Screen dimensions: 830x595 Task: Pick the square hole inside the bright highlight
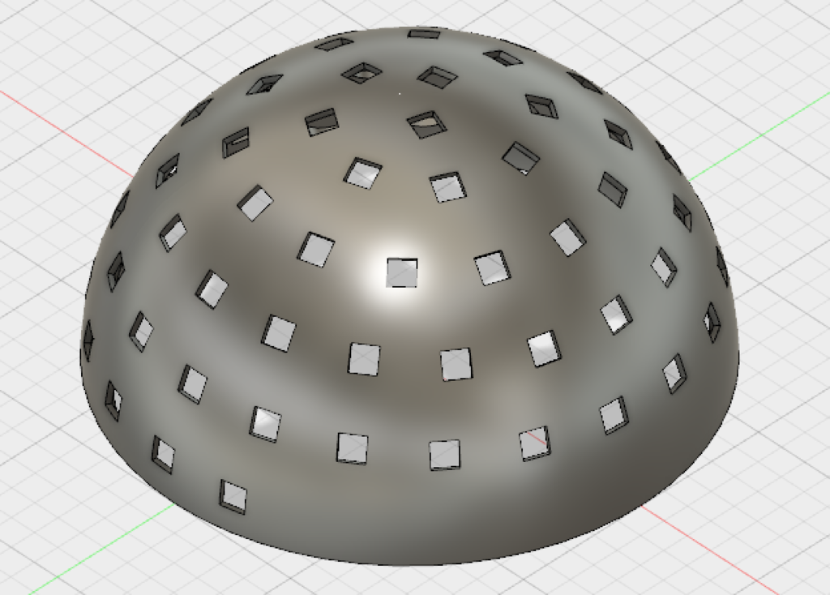402,273
